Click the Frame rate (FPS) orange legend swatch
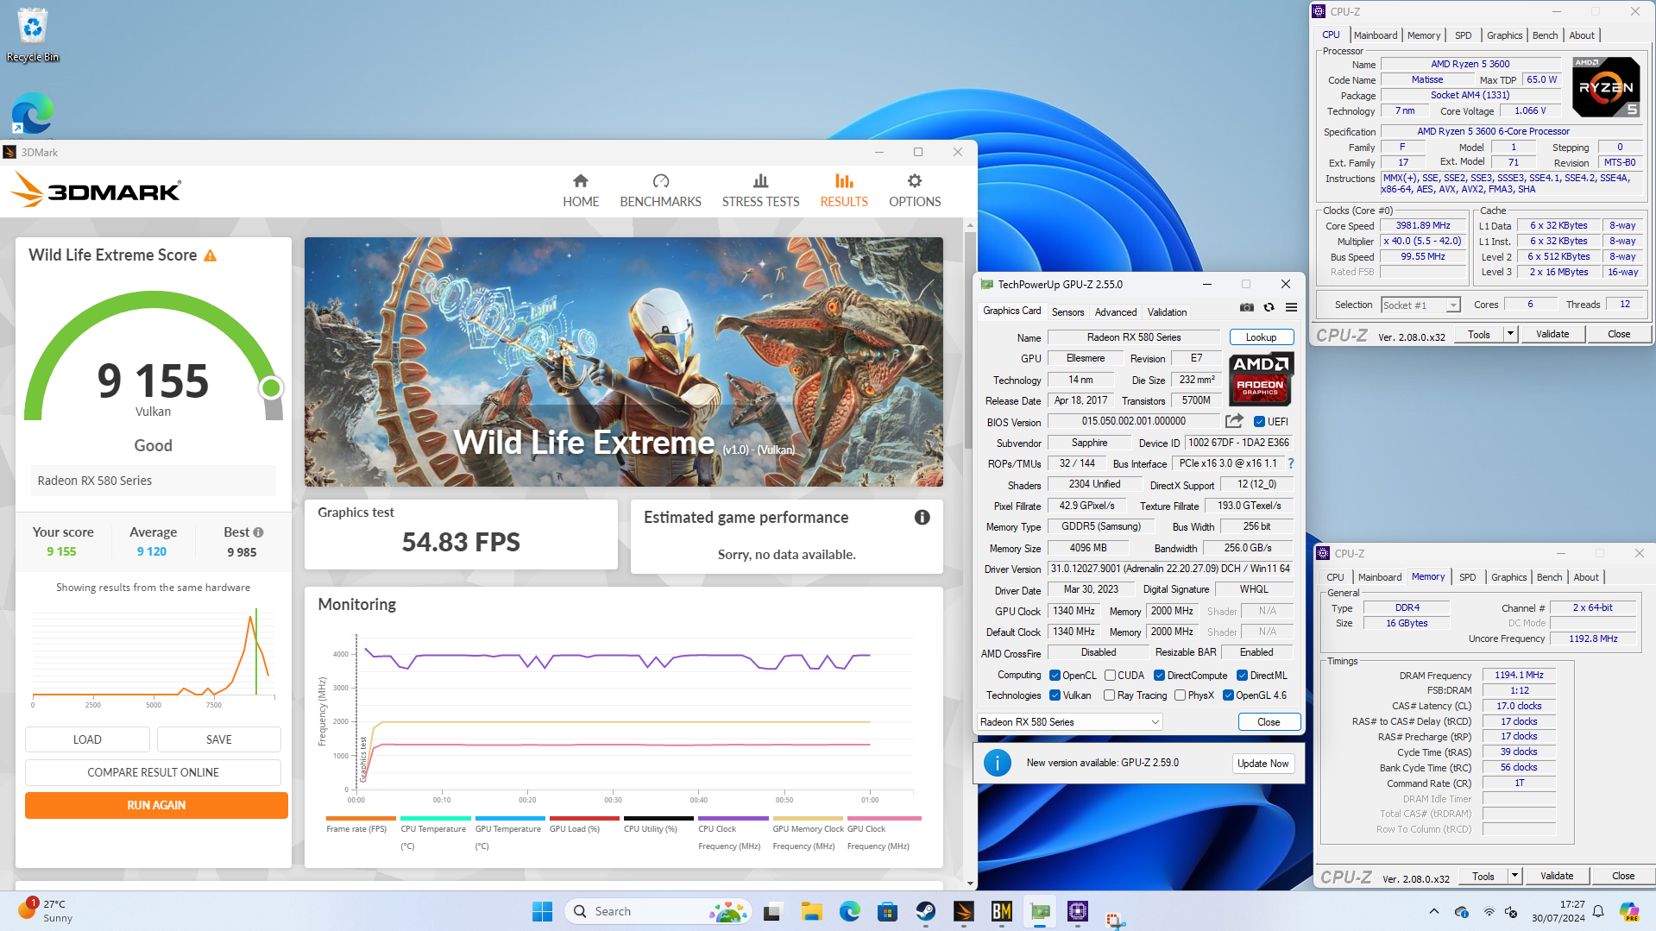 [x=361, y=818]
